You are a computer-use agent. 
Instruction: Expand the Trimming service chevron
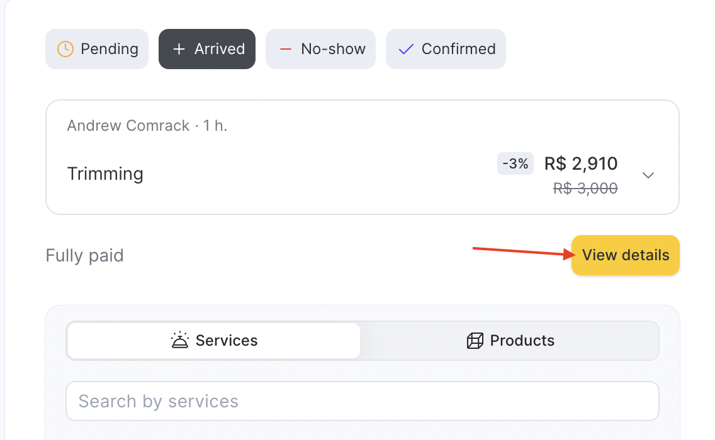click(648, 175)
